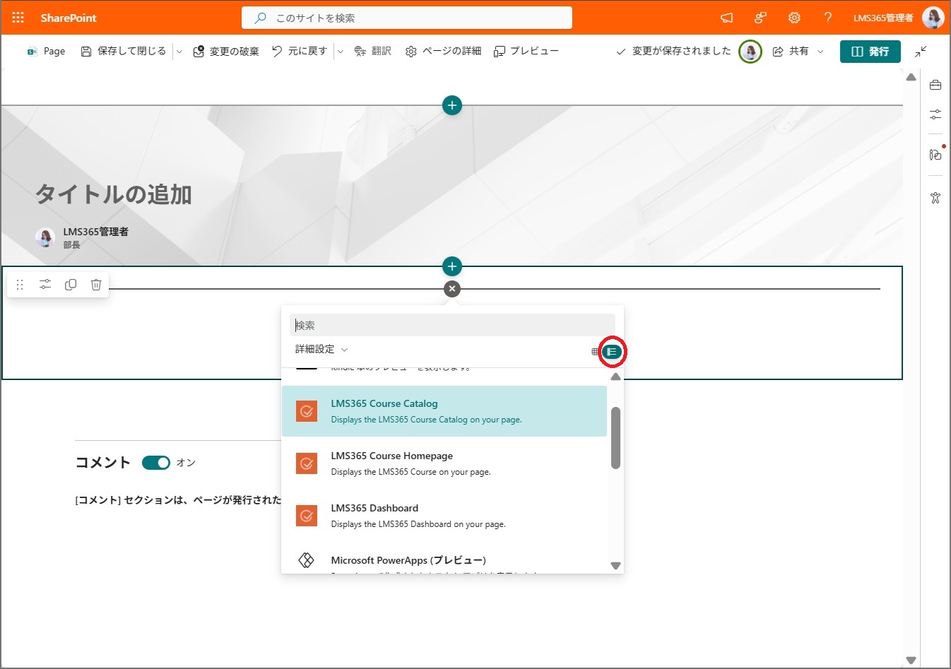Select LMS365 Course Homepage web part
This screenshot has width=951, height=669.
pos(444,463)
